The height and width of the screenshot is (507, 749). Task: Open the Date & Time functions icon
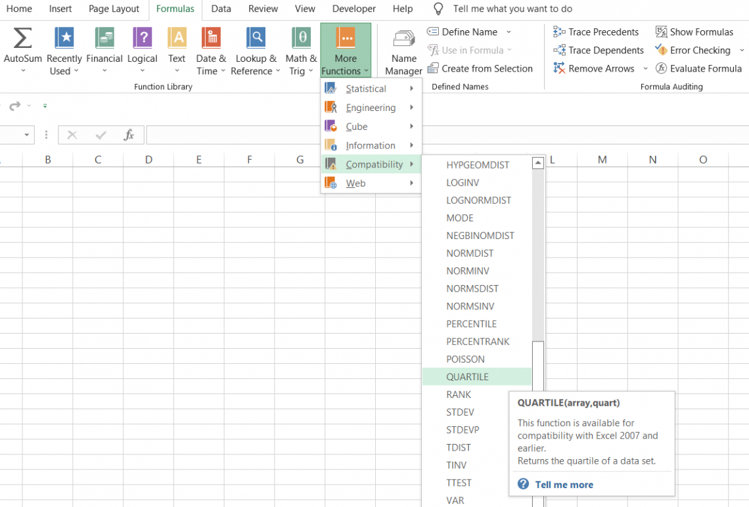coord(211,38)
